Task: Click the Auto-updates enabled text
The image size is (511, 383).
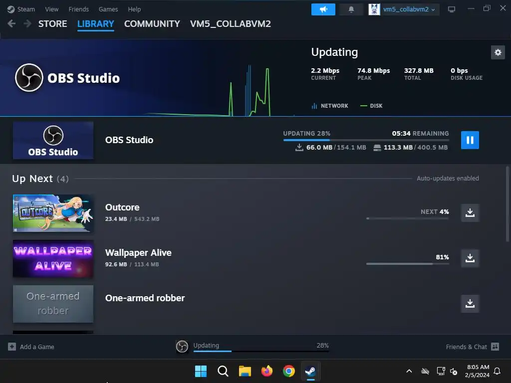Action: 448,179
